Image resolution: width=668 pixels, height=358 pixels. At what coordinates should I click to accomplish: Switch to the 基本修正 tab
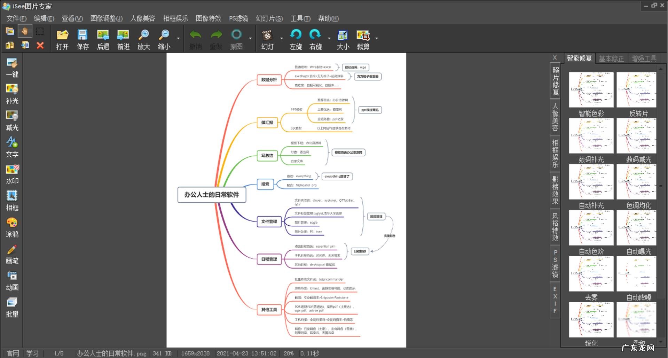pyautogui.click(x=611, y=59)
